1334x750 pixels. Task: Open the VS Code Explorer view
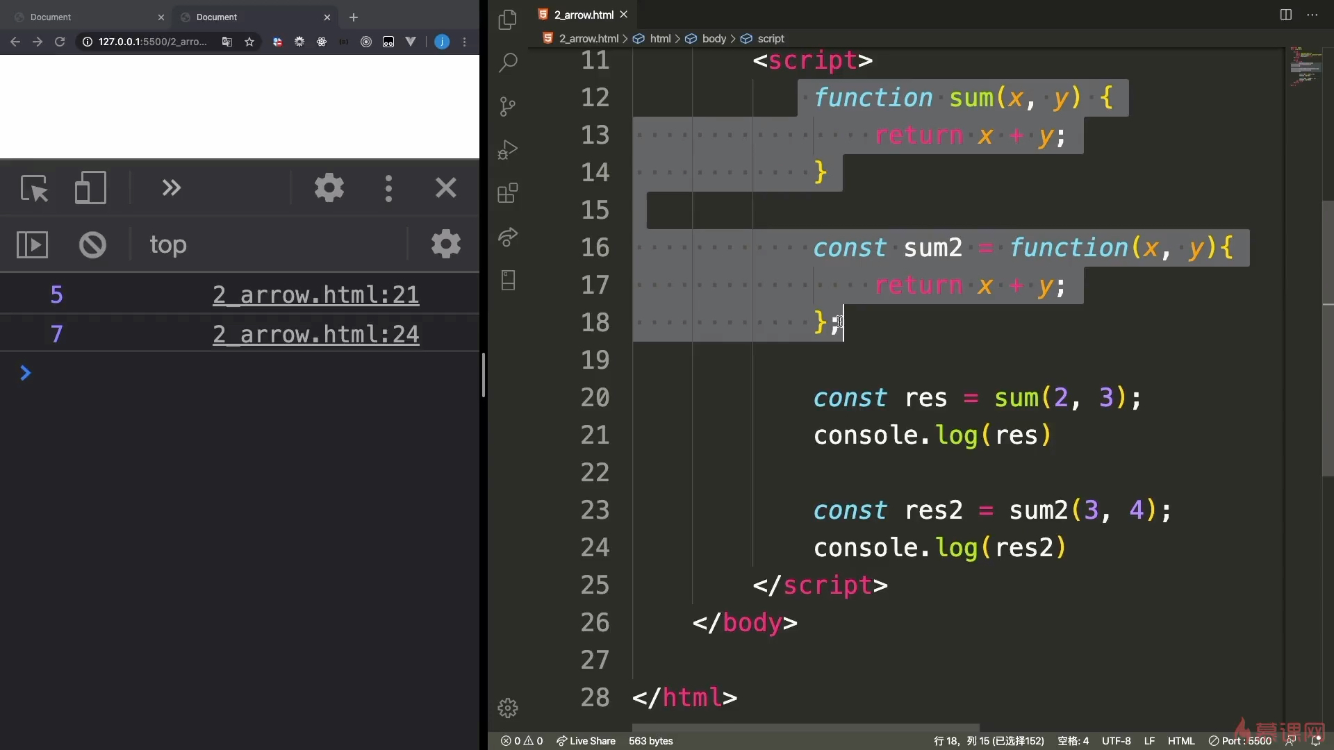coord(508,19)
